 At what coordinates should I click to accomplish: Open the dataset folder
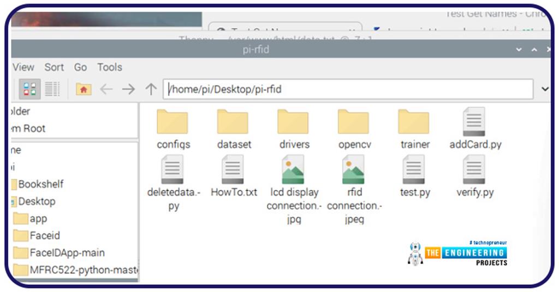pos(233,123)
